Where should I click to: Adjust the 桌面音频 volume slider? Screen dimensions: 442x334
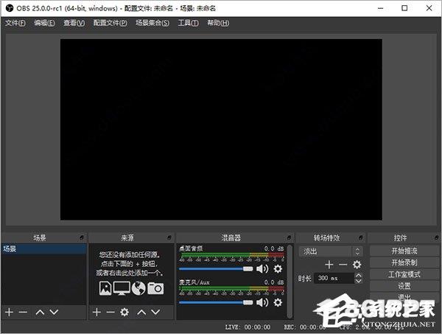pos(216,269)
